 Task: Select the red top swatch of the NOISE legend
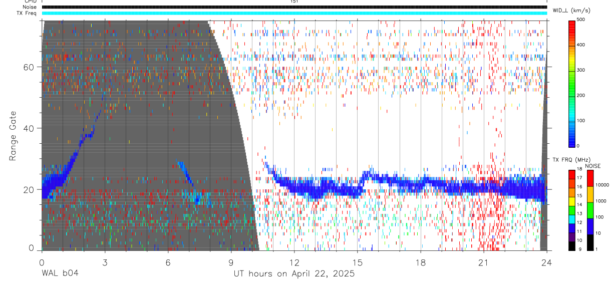589,178
